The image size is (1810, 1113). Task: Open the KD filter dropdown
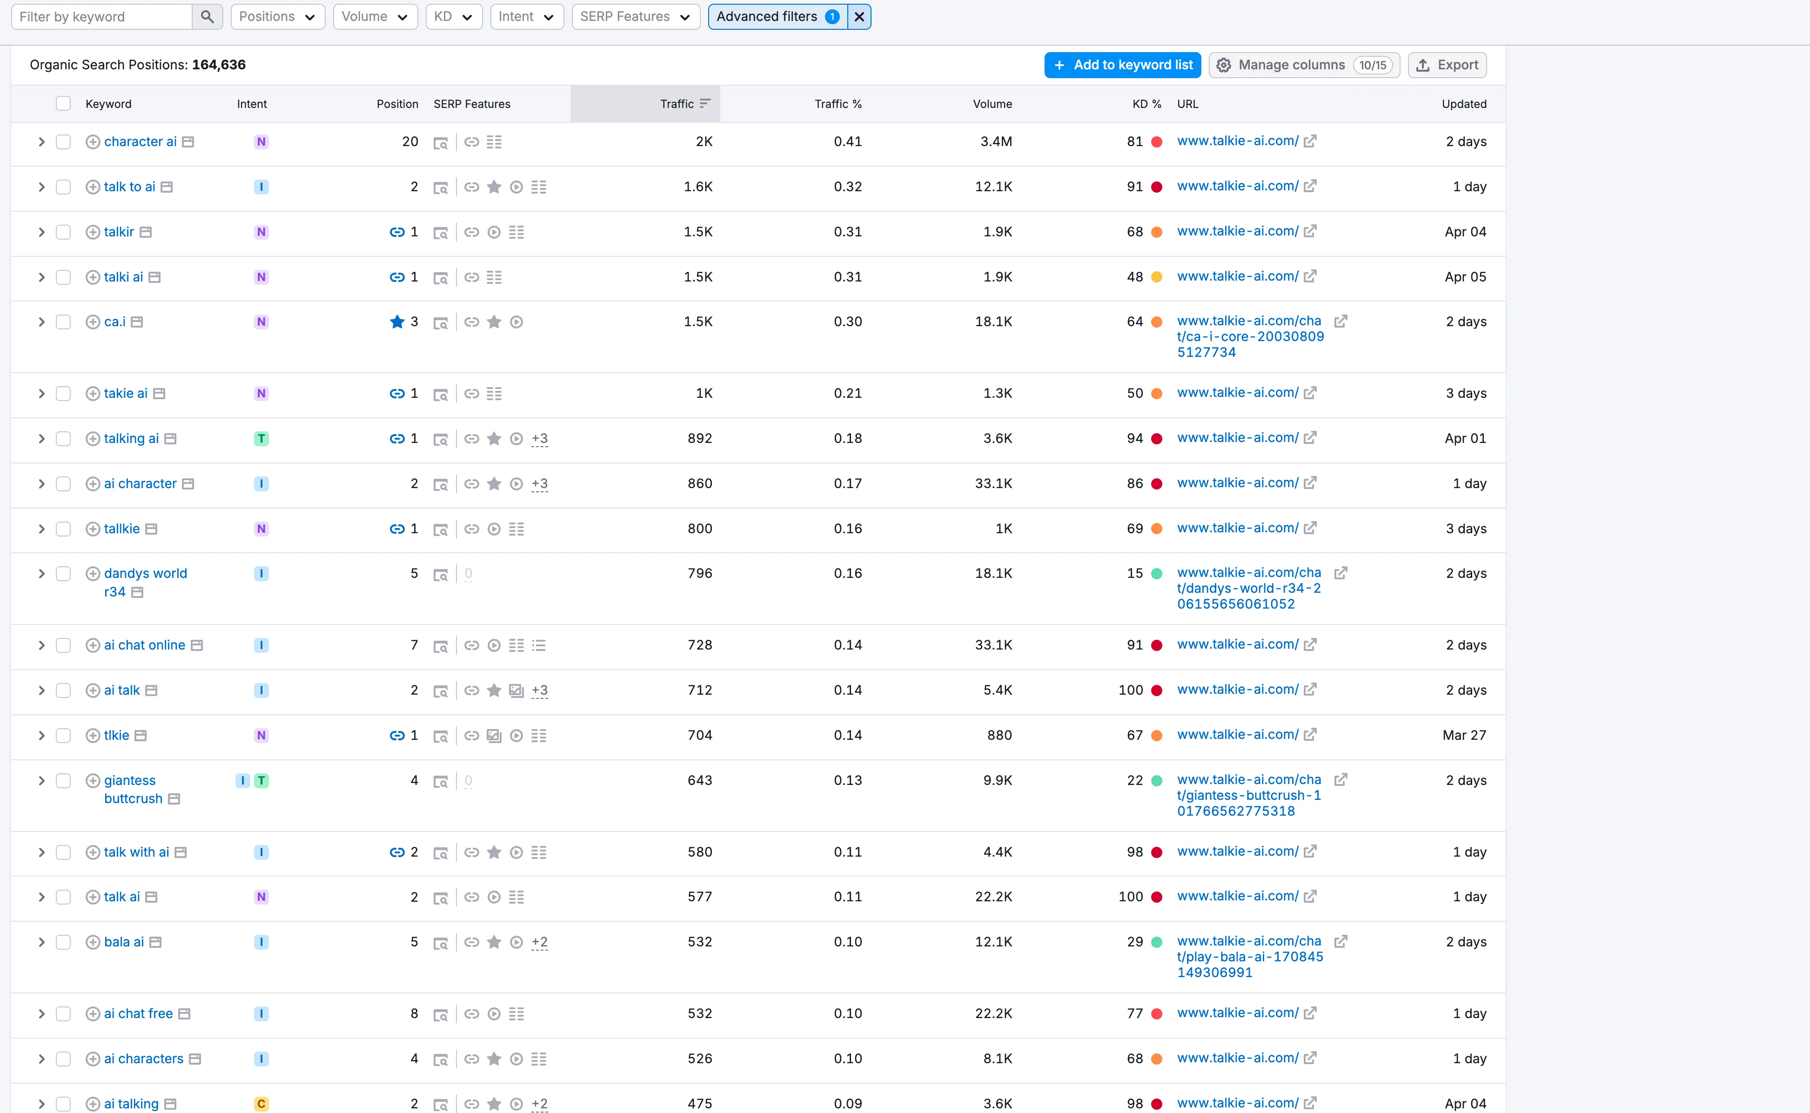tap(453, 16)
